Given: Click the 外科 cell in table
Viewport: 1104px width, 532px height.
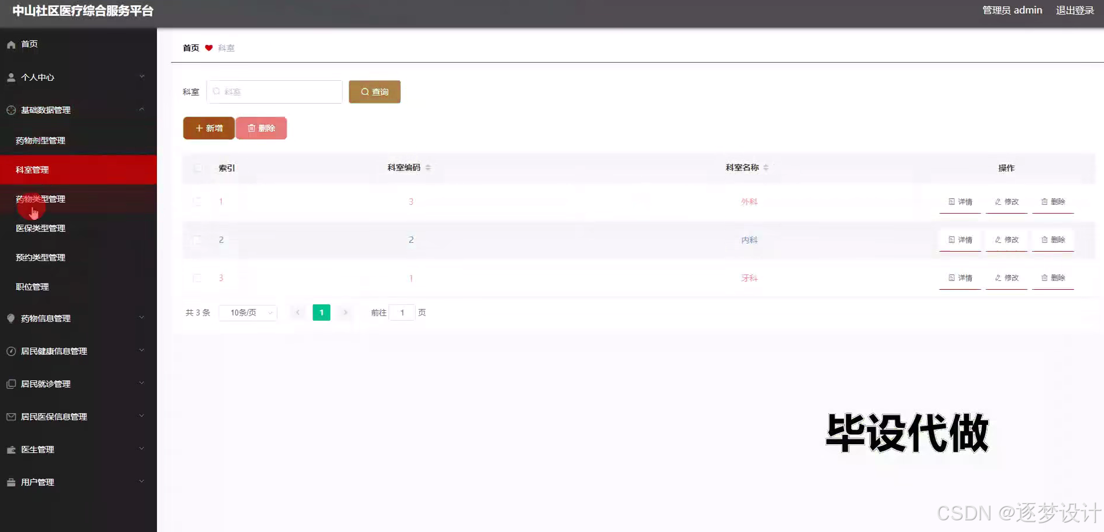Looking at the screenshot, I should (749, 202).
